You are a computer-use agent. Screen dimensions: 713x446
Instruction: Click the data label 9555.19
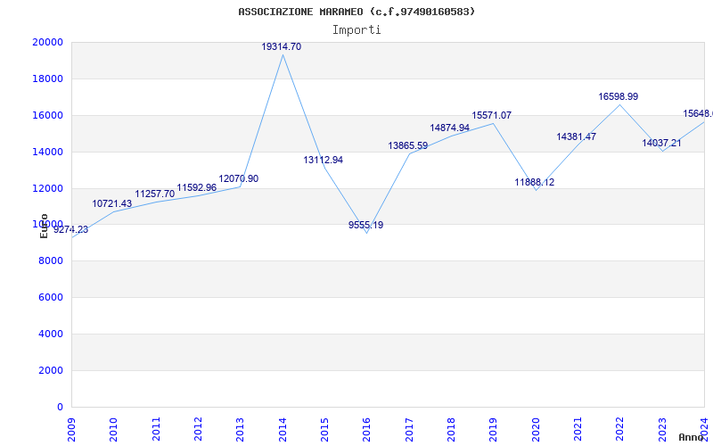(x=365, y=226)
